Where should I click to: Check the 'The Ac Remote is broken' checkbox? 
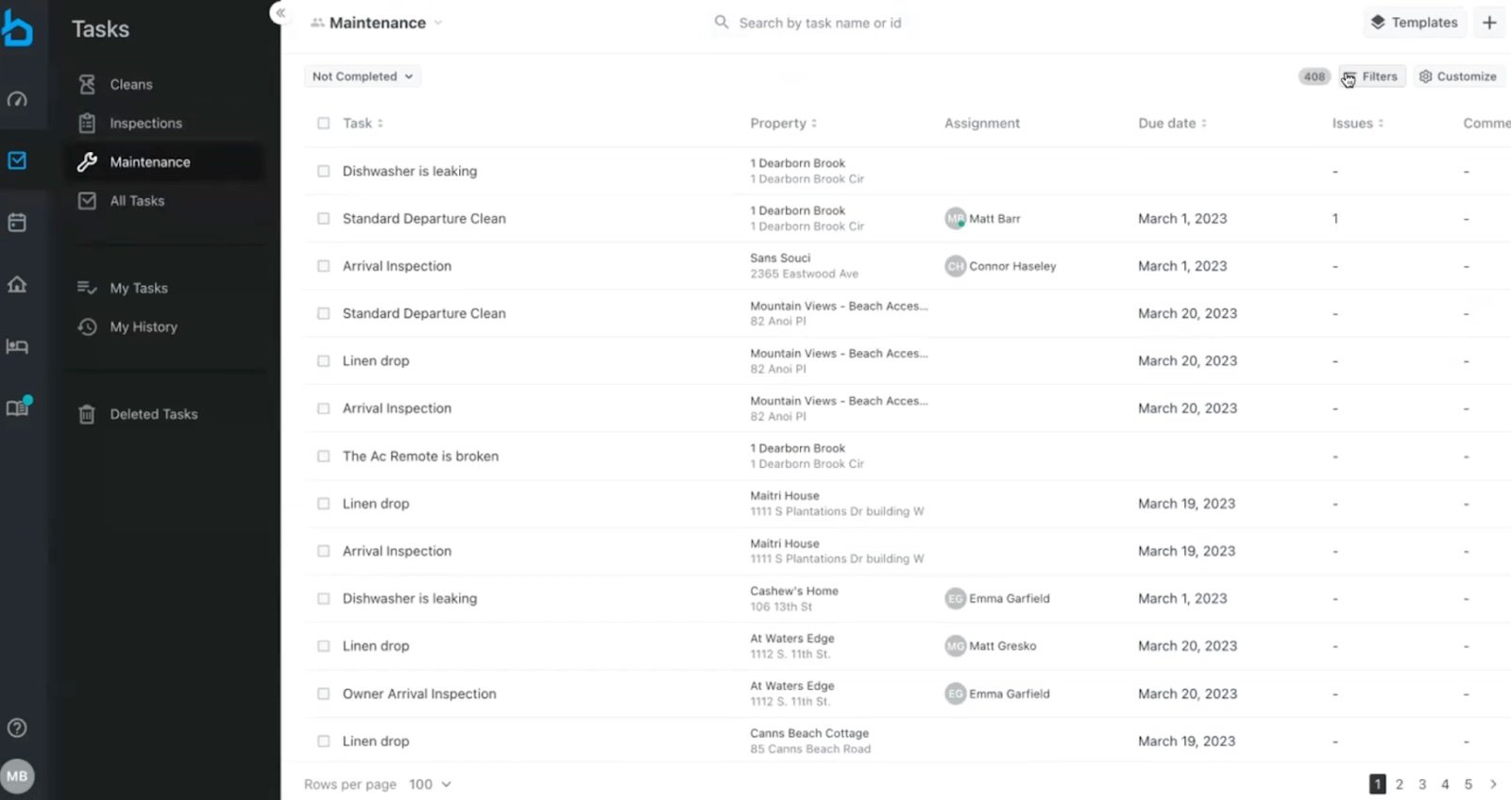(324, 457)
